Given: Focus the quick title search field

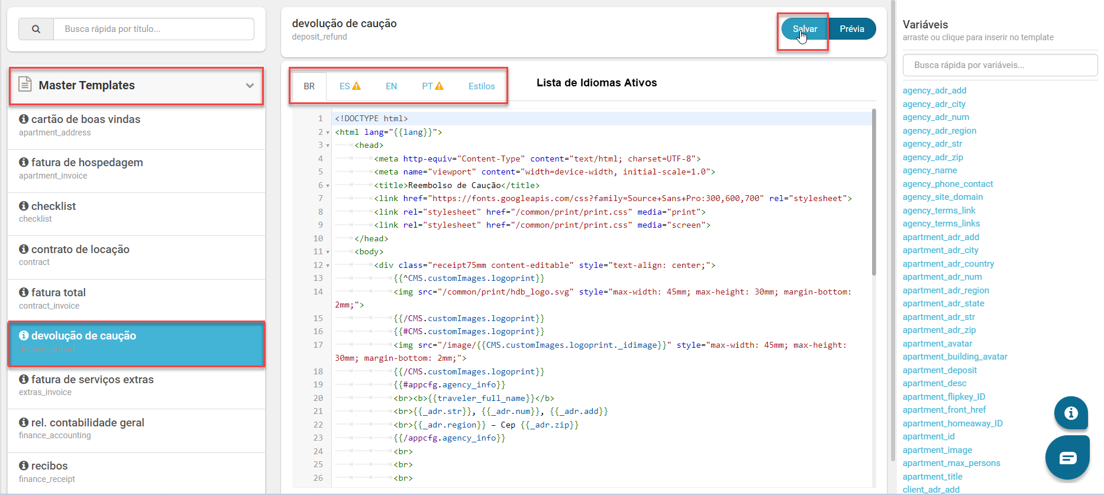Looking at the screenshot, I should [154, 29].
